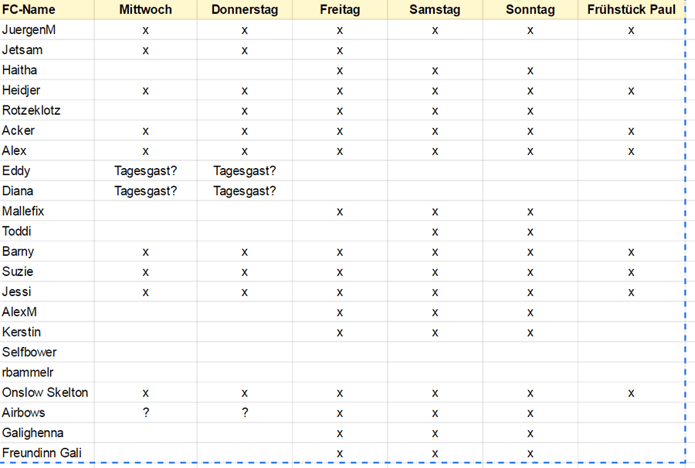Select Airbows' question mark under Mittwoch
This screenshot has height=468, width=695.
pyautogui.click(x=146, y=412)
